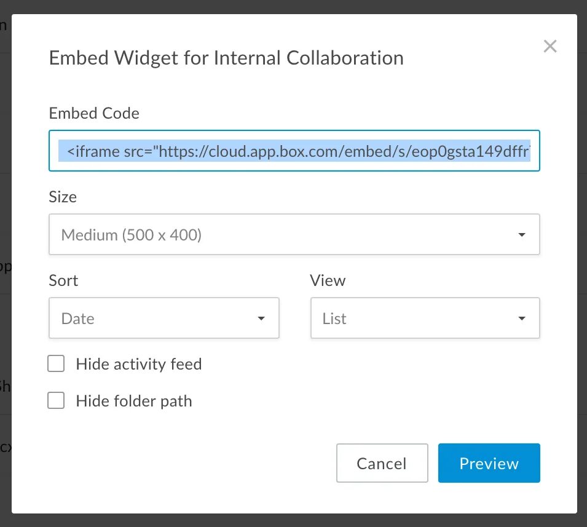
Task: Click the Embed Code field label
Action: [x=94, y=113]
